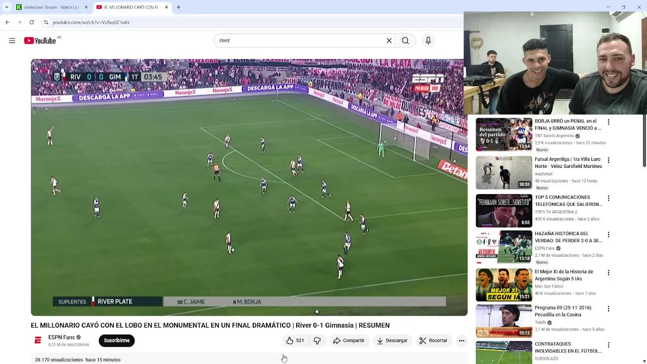This screenshot has width=647, height=364.
Task: Click the main video player
Action: coord(249,187)
